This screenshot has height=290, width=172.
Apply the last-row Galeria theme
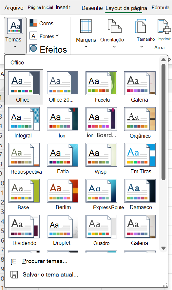(140, 227)
